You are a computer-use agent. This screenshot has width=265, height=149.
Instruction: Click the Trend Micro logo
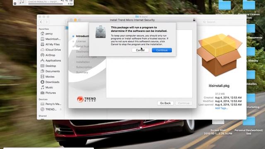(87, 99)
